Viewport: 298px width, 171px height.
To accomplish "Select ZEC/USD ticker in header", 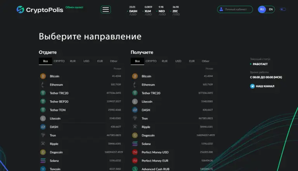I will [x=176, y=11].
